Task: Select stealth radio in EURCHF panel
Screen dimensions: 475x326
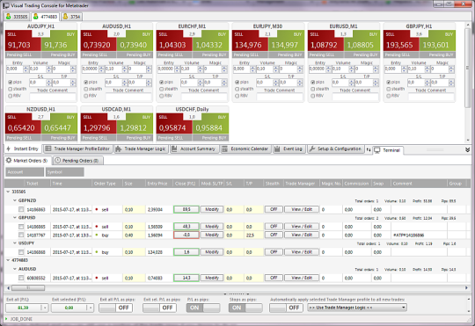Action: coord(162,89)
